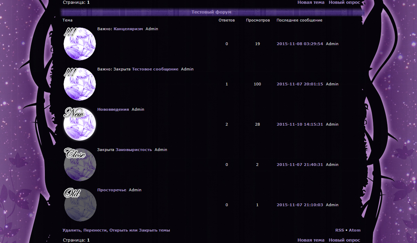Click 'Новая тема' above the topic list
Image resolution: width=417 pixels, height=243 pixels.
pos(311,2)
